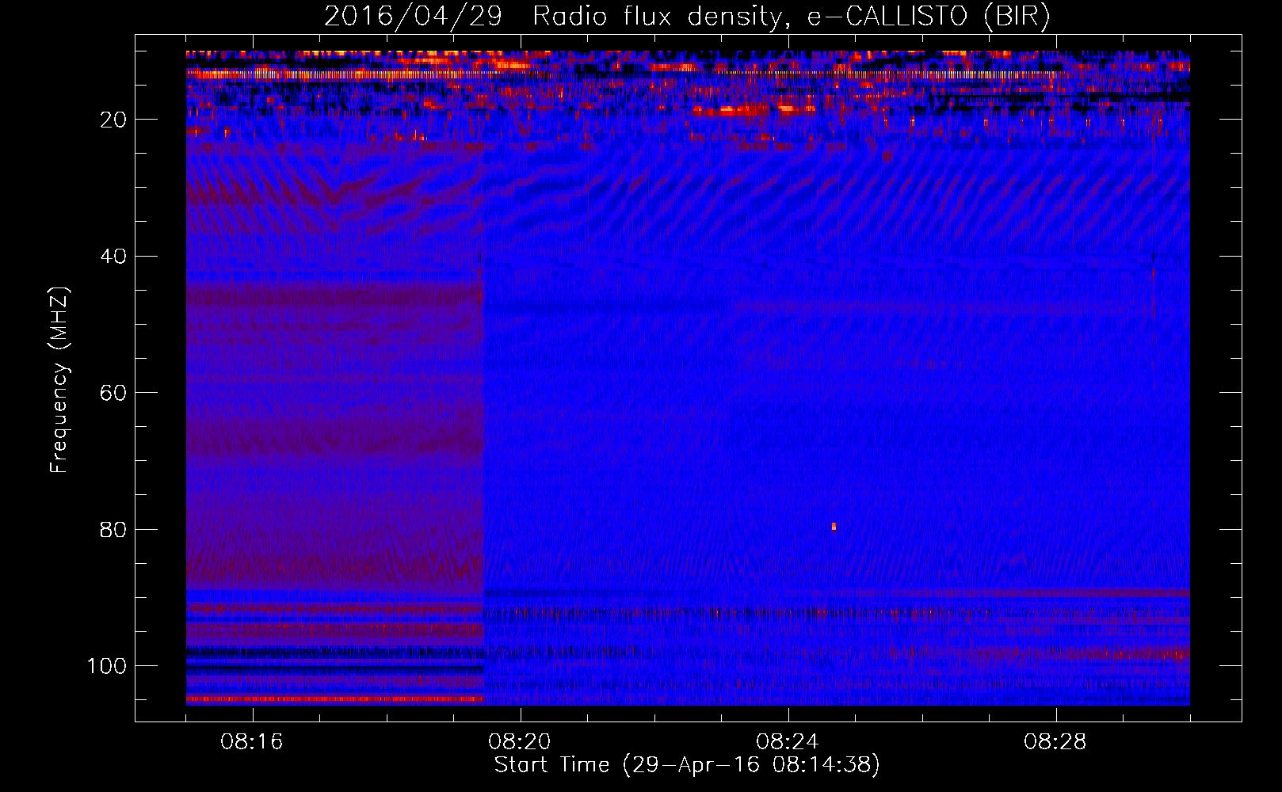Screen dimensions: 1282x792
Task: Click the 40 frequency tick label
Action: pyautogui.click(x=114, y=257)
